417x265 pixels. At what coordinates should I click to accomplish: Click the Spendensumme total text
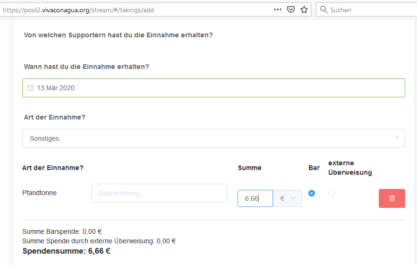pyautogui.click(x=66, y=251)
